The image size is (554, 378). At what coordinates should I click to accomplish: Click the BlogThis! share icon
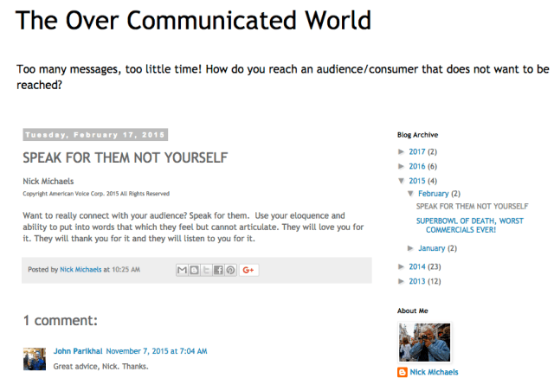tap(194, 270)
